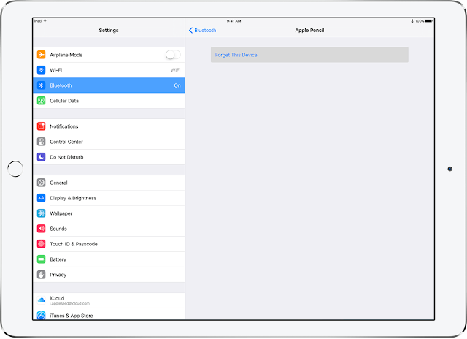467x339 pixels.
Task: Tap the Wallpaper flower icon
Action: 41,213
